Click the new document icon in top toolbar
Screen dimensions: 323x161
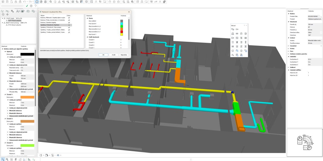11,2
